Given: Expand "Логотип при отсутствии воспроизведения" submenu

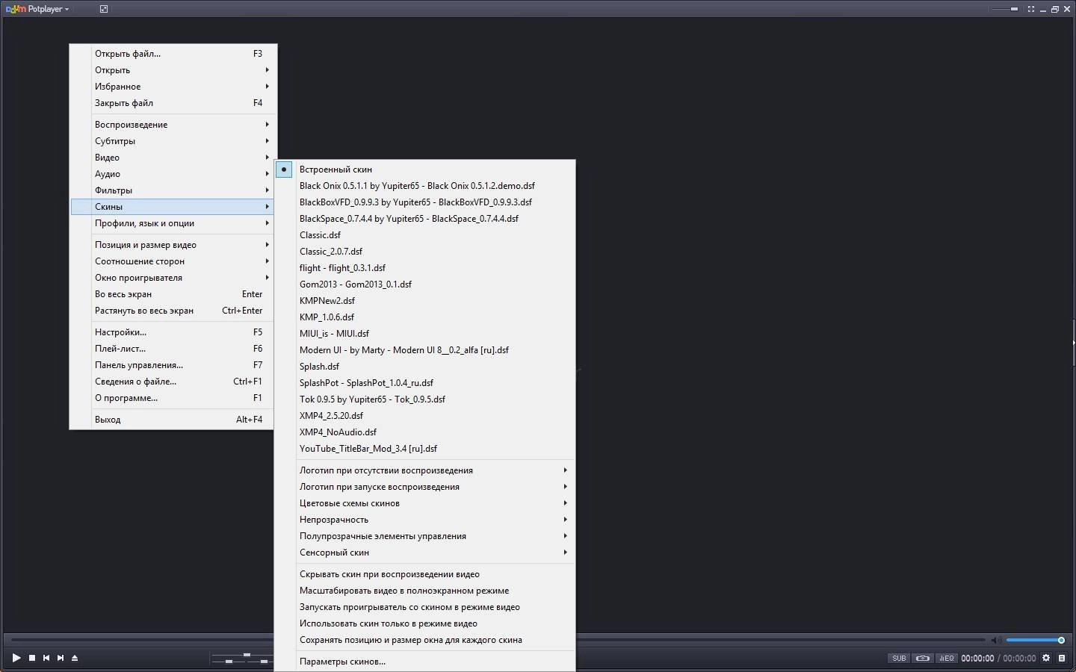Looking at the screenshot, I should (x=425, y=470).
